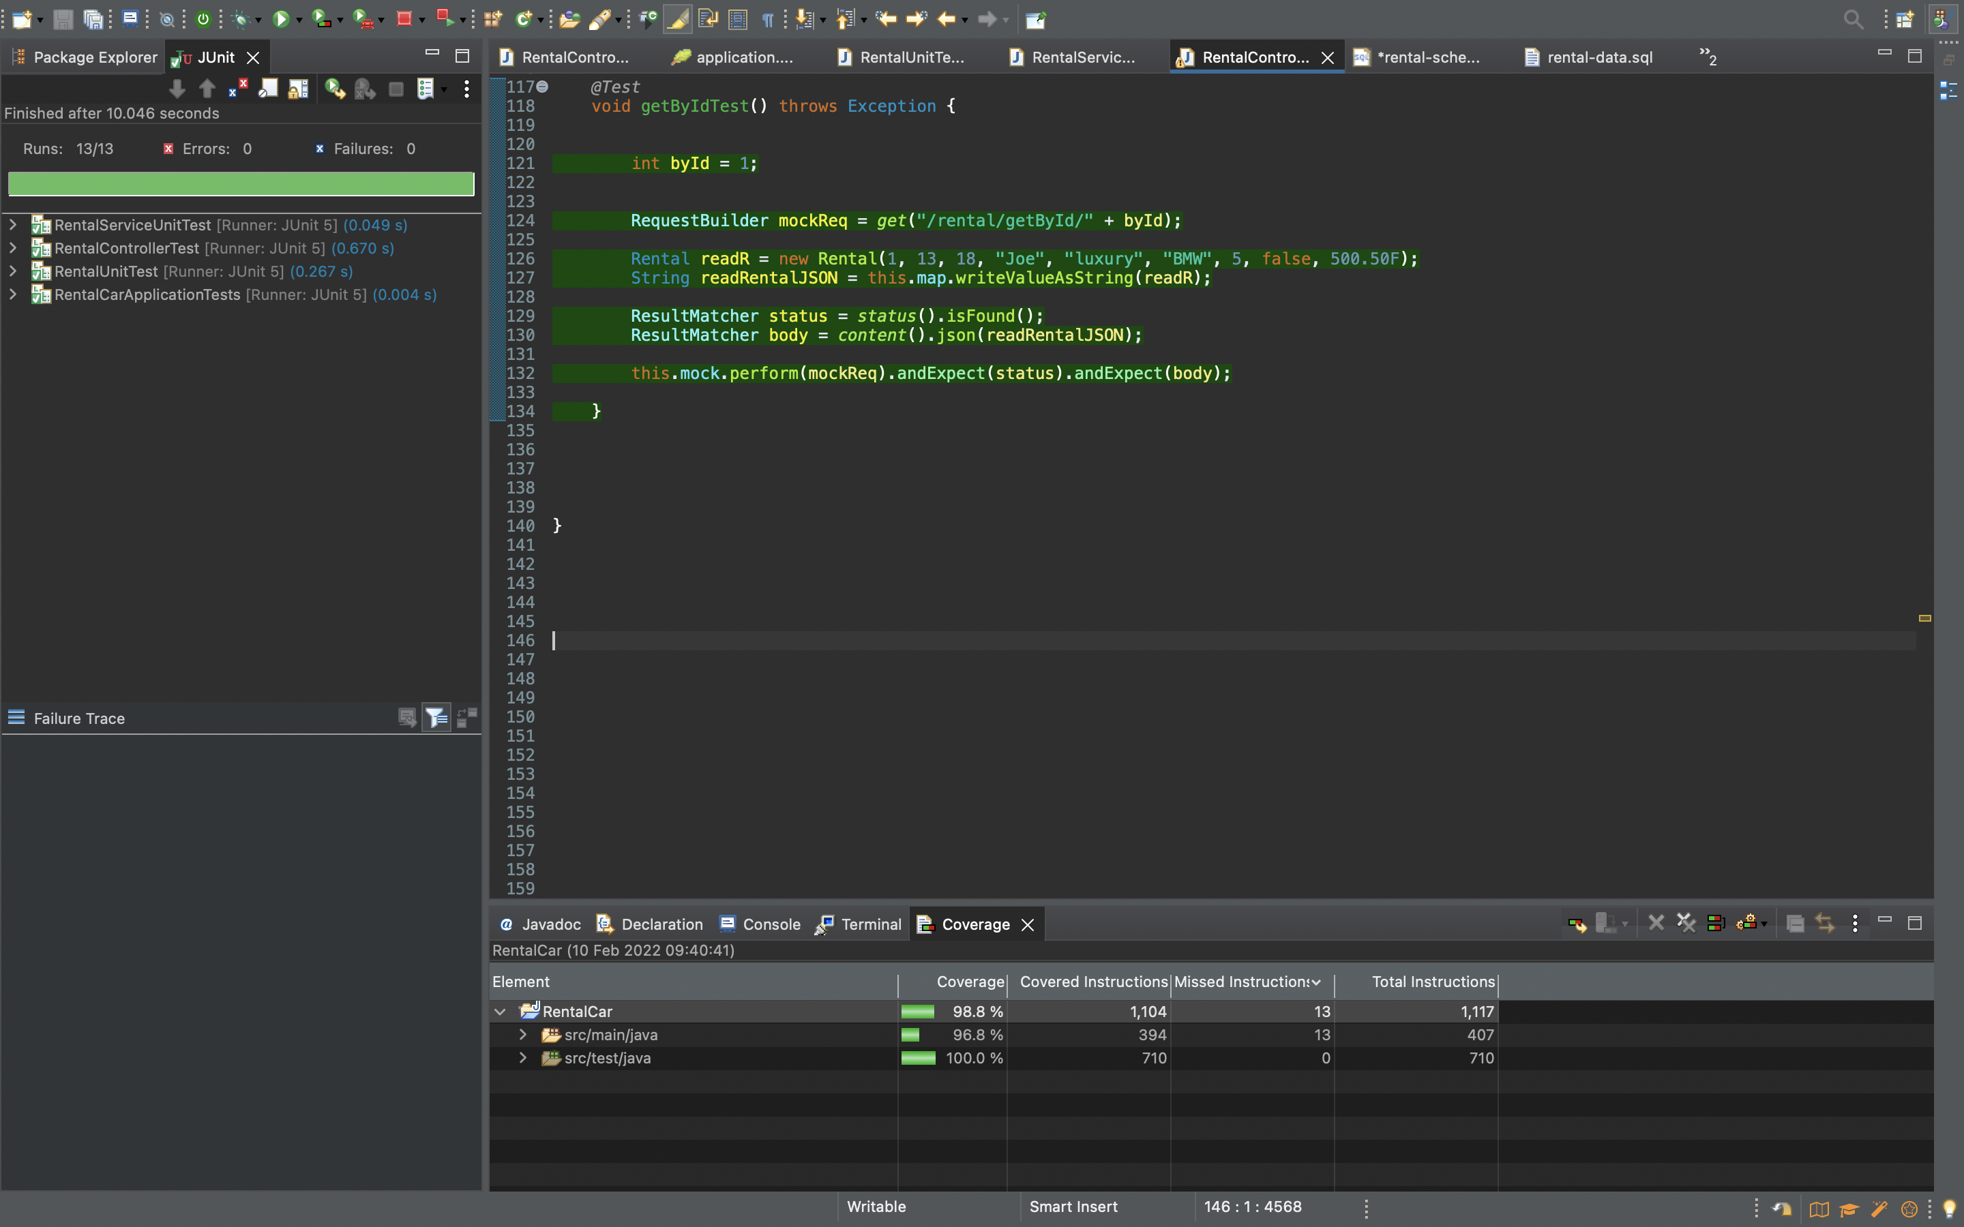Screen dimensions: 1964x1227
Task: Toggle Show Failures Only in the JUnit panel
Action: (x=239, y=89)
